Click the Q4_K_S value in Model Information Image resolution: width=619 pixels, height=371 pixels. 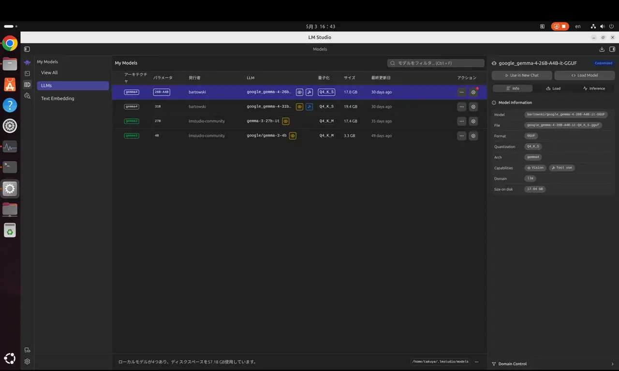532,146
